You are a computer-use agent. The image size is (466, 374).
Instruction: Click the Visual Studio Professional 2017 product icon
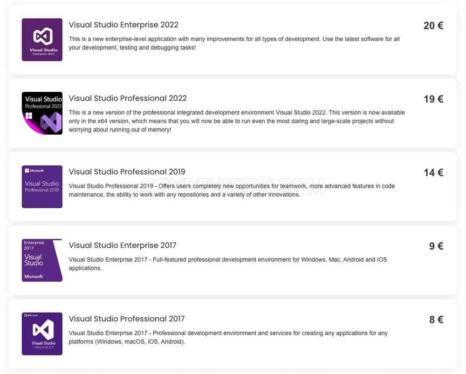click(42, 334)
